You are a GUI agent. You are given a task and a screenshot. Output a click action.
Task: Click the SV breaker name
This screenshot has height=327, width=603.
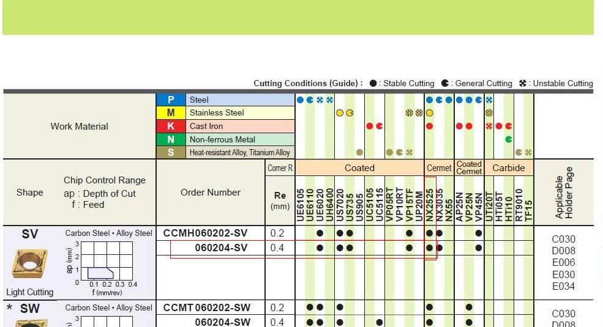click(x=29, y=233)
